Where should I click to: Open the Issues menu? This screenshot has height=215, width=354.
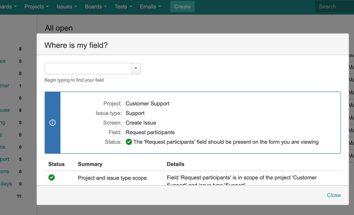tap(67, 7)
